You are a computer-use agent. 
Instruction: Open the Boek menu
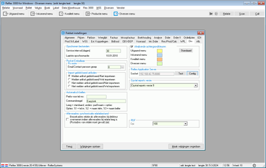[x=47, y=8]
